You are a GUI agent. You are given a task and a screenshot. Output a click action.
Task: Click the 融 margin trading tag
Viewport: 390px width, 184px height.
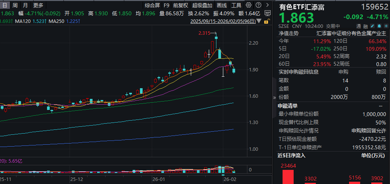(365, 26)
